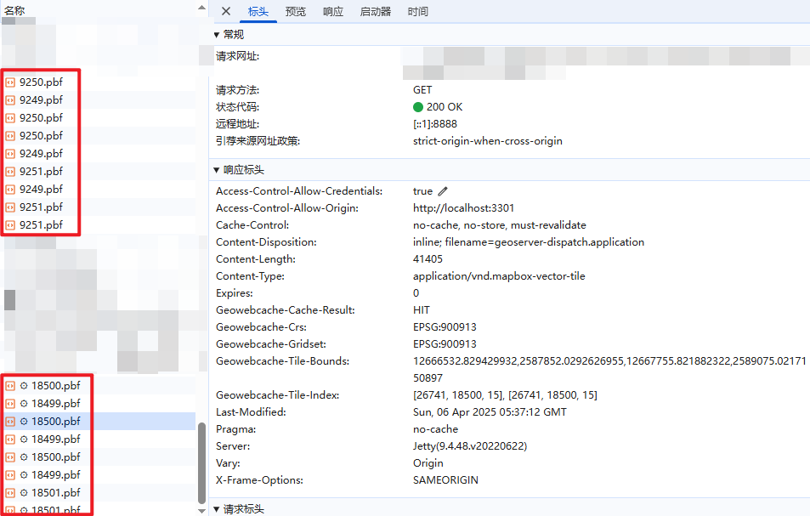
Task: Show the 时间 timing tab
Action: click(417, 12)
